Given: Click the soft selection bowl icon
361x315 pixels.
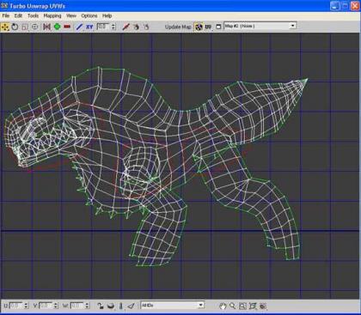Looking at the screenshot, I should click(x=111, y=306).
